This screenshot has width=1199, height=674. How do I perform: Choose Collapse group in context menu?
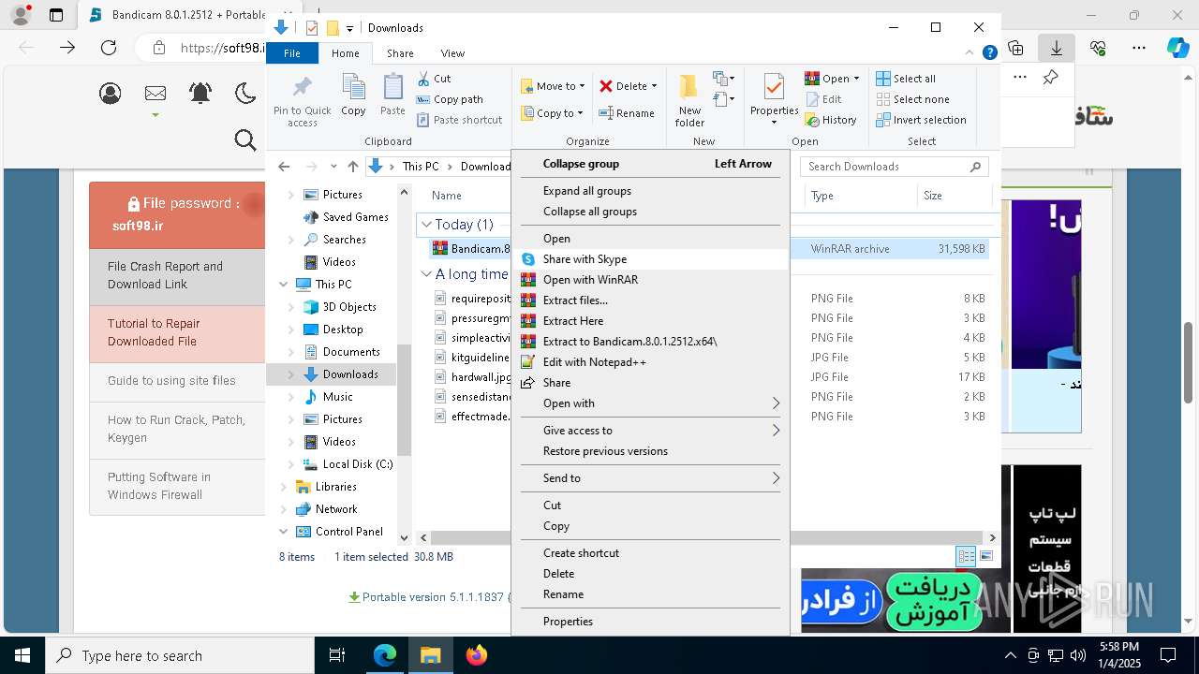650,164
